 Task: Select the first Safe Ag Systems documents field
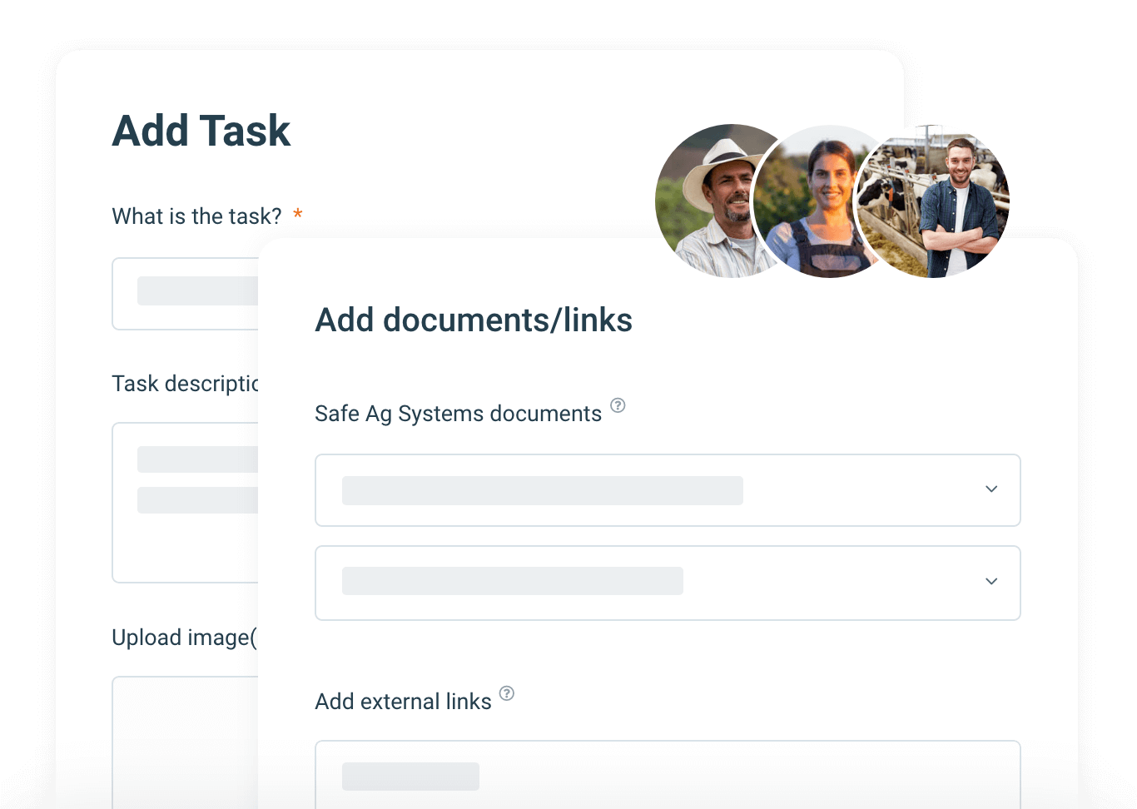649,490
